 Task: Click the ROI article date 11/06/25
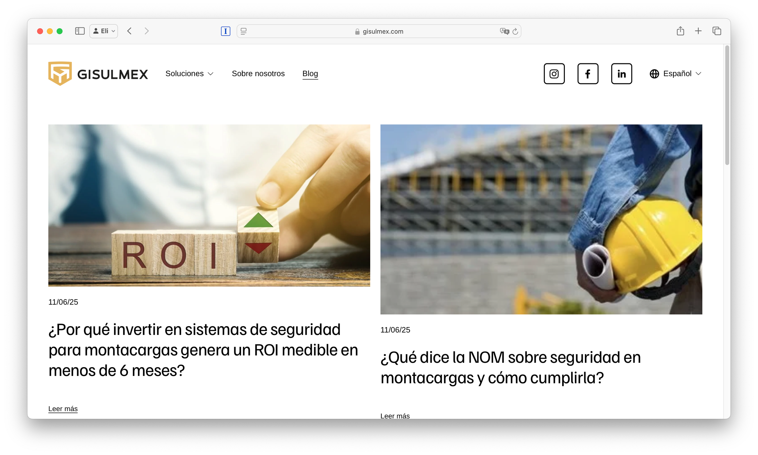(63, 302)
